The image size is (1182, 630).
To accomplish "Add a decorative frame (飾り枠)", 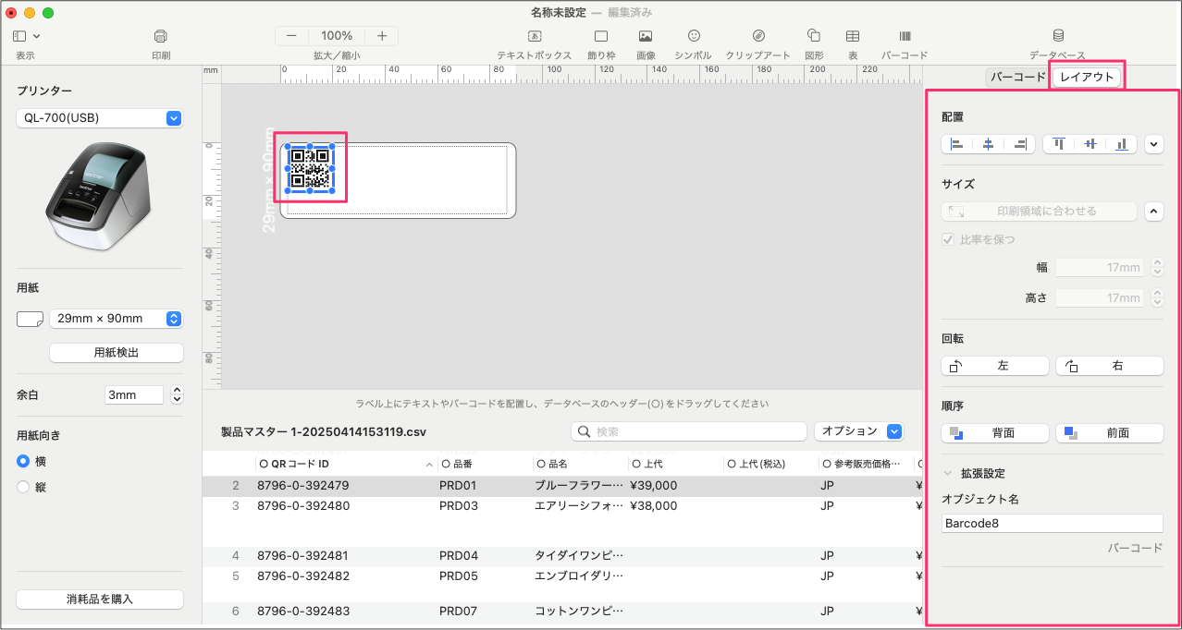I will [601, 36].
